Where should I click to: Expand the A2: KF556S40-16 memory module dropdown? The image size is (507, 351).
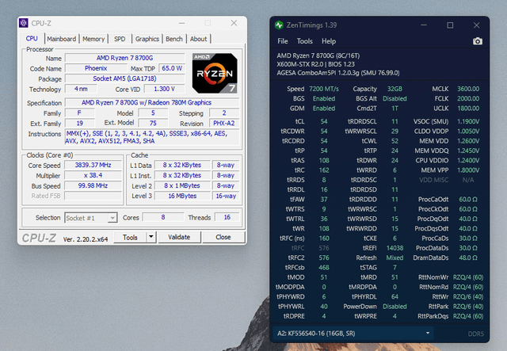coord(353,334)
